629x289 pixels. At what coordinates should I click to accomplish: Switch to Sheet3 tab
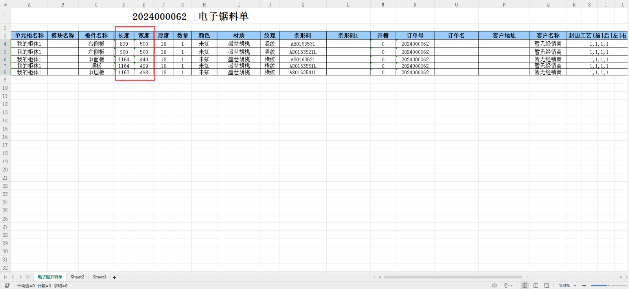point(99,277)
